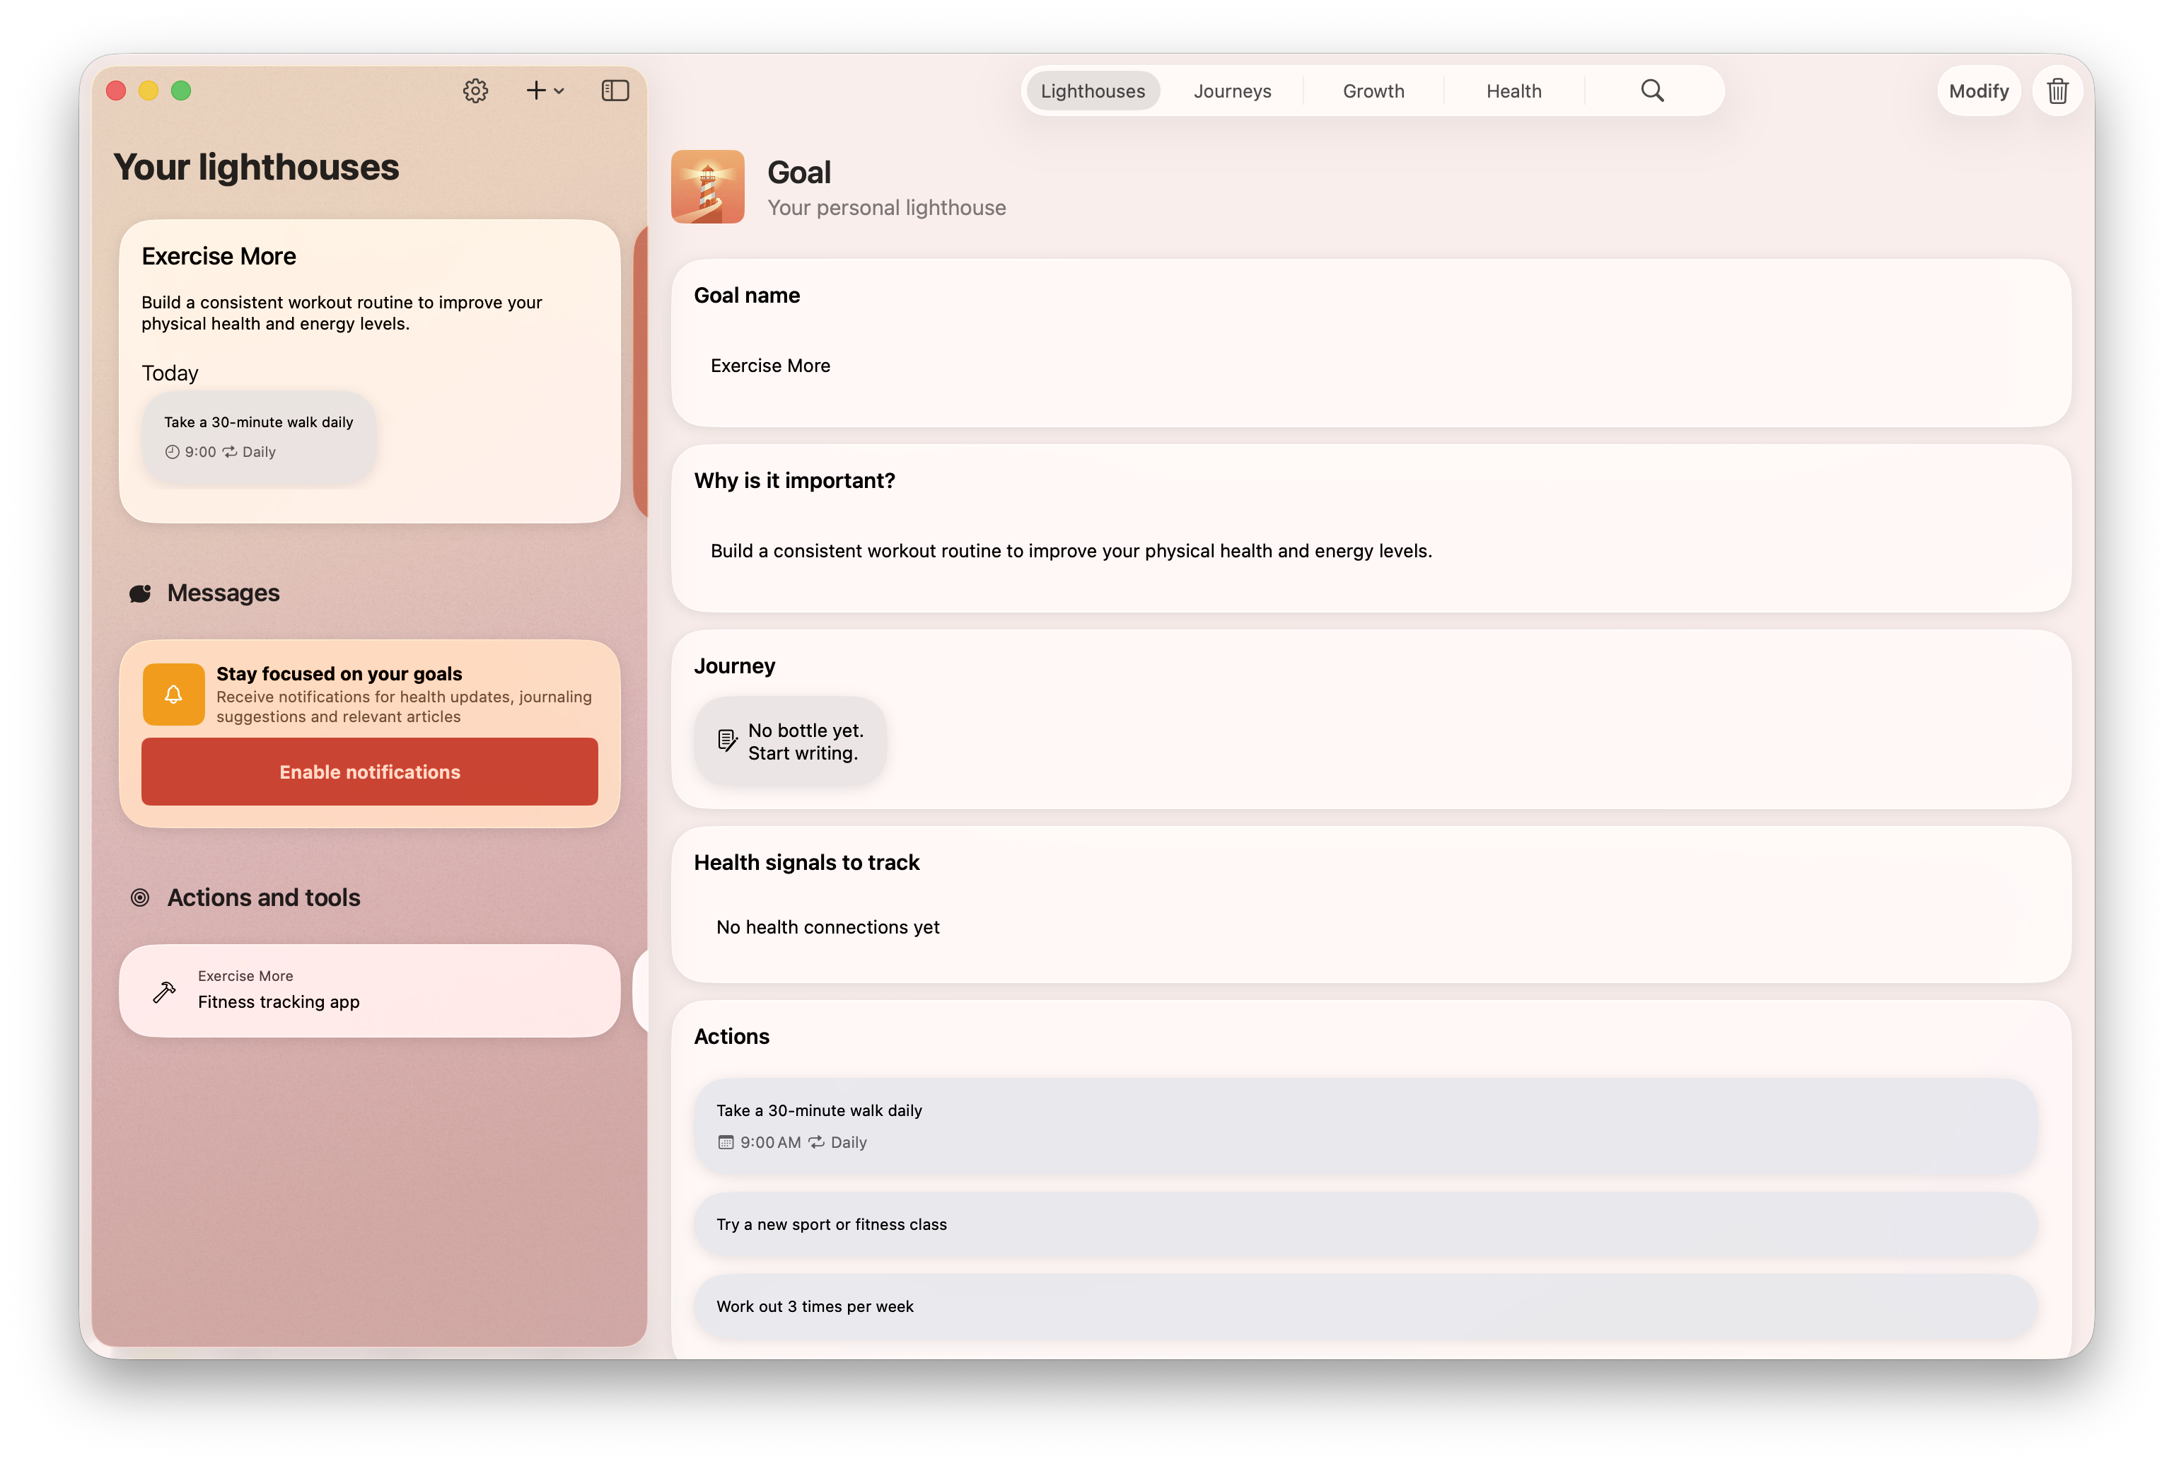Open settings gear in sidebar toolbar
2174x1464 pixels.
475,91
